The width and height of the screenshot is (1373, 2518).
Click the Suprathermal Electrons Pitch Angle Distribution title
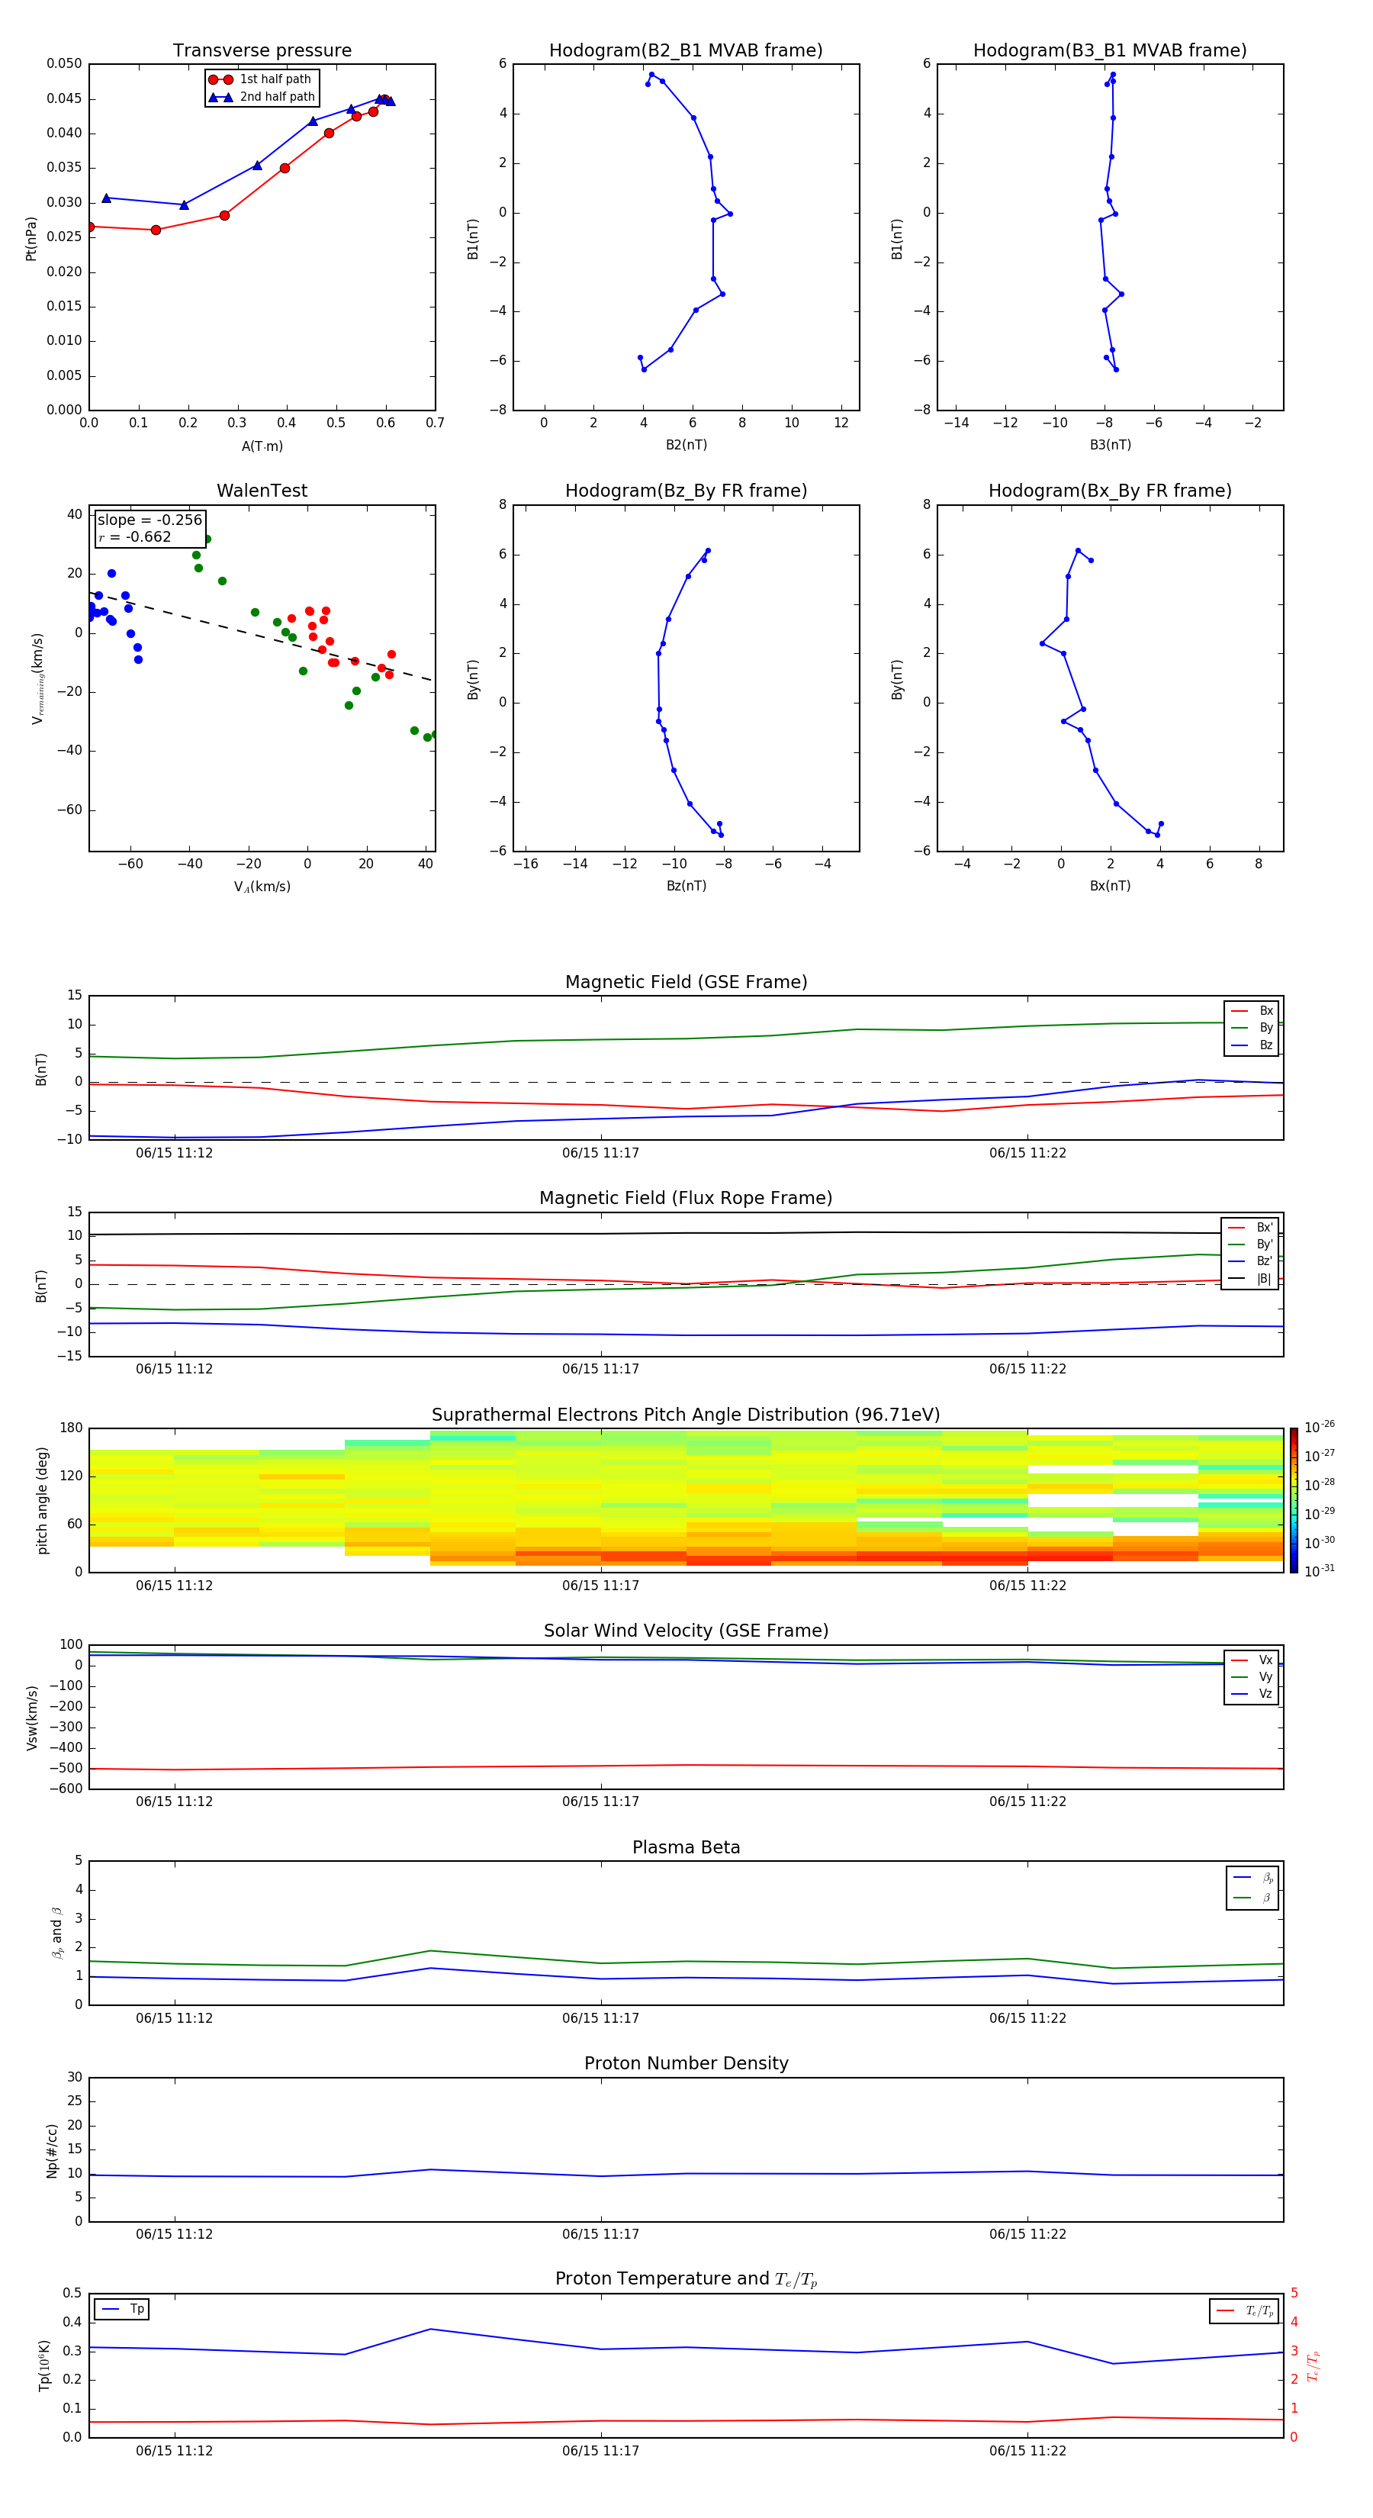tap(686, 1415)
